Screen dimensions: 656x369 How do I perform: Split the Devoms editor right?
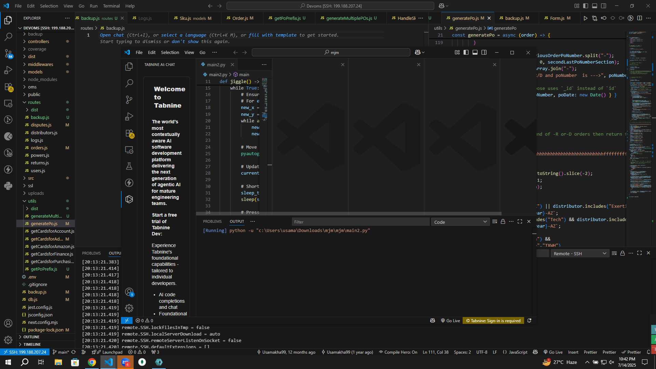click(x=640, y=18)
